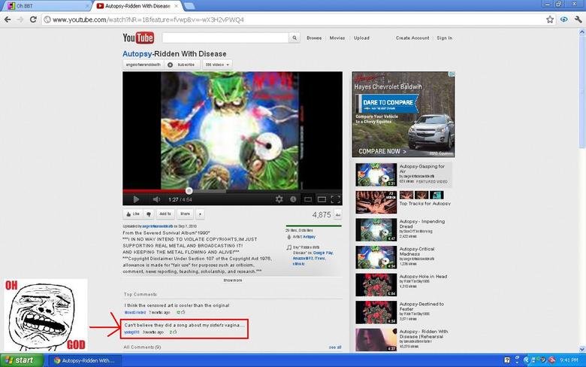
Task: Bookmark this page with star
Action: click(x=550, y=20)
